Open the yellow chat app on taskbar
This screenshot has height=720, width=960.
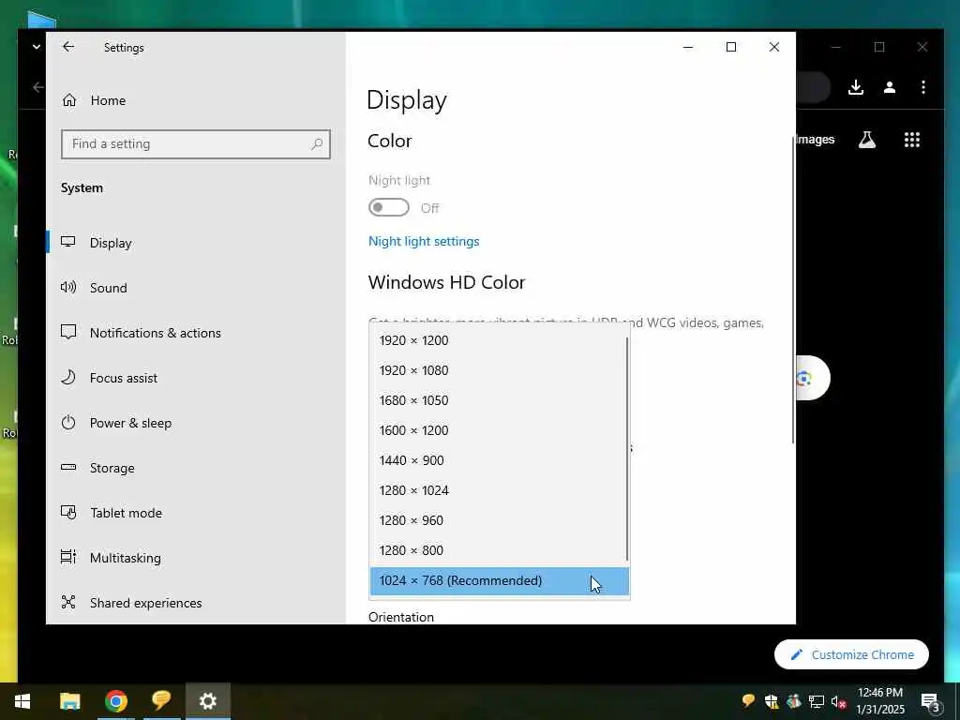tap(161, 701)
